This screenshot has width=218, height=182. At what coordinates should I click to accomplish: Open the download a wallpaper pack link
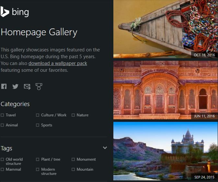coord(58,63)
